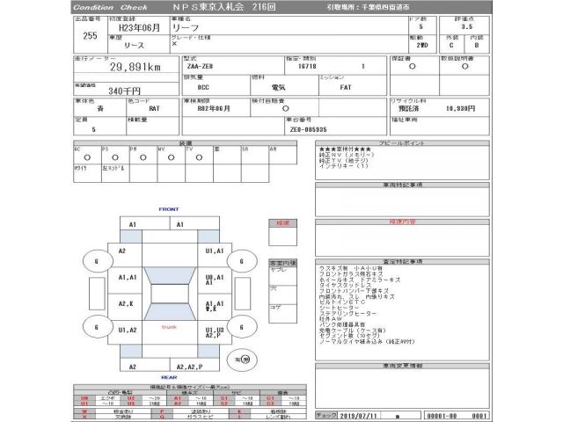Screen dimensions: 563x422
Task: Expand the 査定特記事項 section header
Action: 403,260
